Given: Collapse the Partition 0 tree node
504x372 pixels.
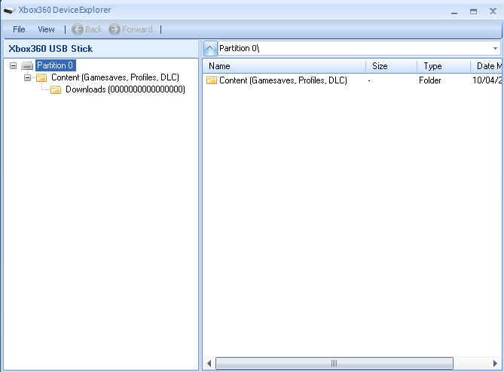Looking at the screenshot, I should pos(13,65).
